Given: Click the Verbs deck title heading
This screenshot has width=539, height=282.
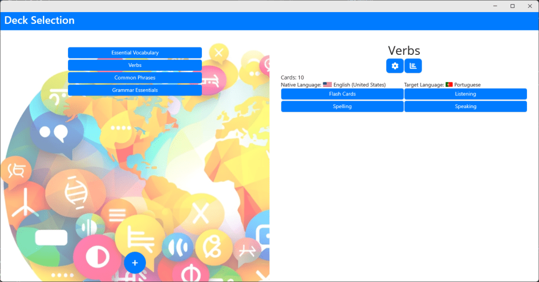Looking at the screenshot, I should tap(404, 51).
